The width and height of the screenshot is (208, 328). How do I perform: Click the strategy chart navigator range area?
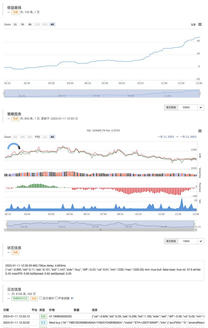[101, 224]
